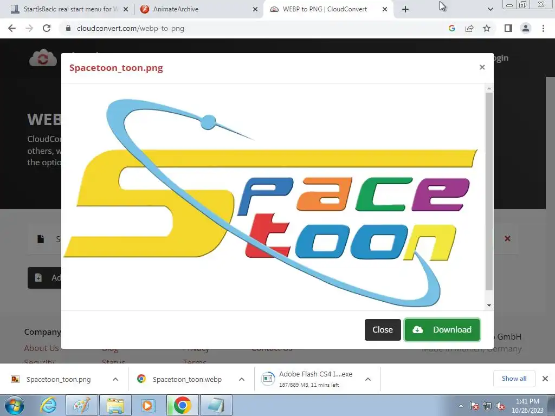
Task: Open the Spacetoon_toon.png title link
Action: pyautogui.click(x=116, y=68)
